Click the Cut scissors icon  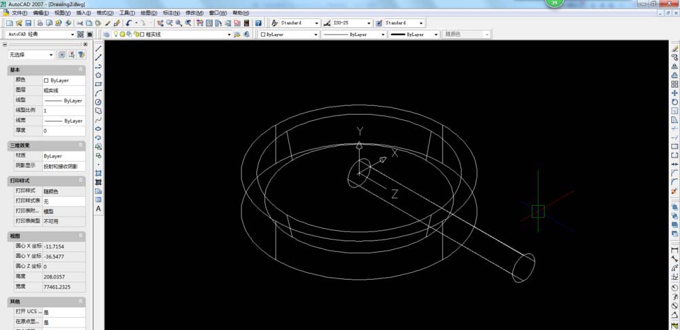click(80, 23)
